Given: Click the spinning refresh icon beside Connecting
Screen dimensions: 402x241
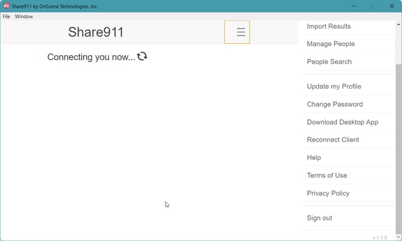Looking at the screenshot, I should 142,56.
